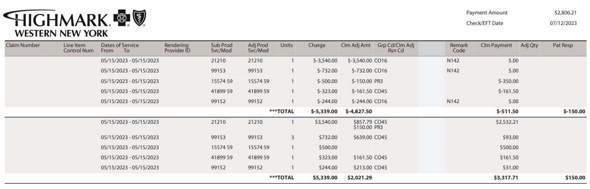Select the first N142 remark code

click(453, 61)
